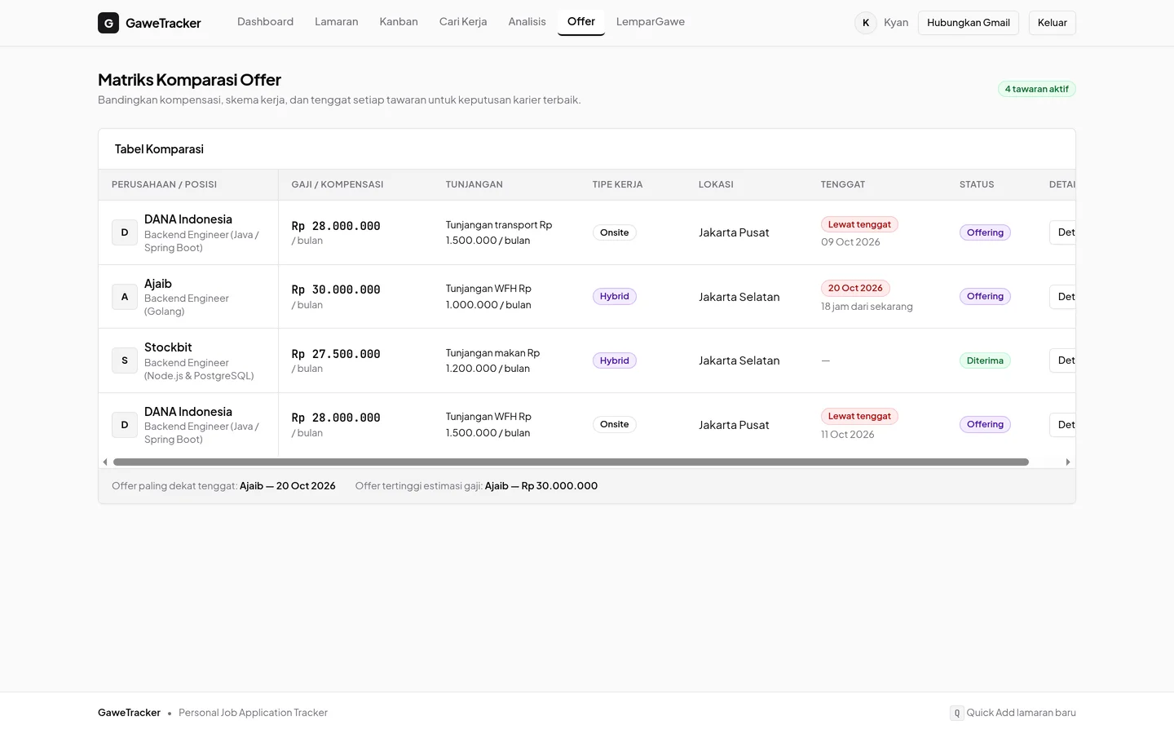Open the Cari Kerja tab
The width and height of the screenshot is (1174, 734).
click(463, 22)
